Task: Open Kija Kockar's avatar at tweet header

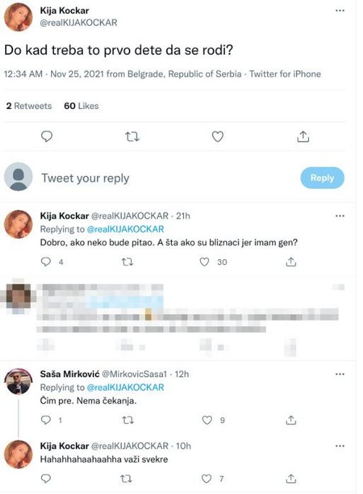Action: coord(18,16)
